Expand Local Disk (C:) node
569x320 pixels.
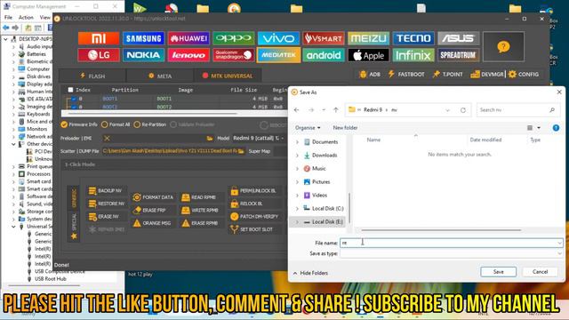tap(297, 209)
